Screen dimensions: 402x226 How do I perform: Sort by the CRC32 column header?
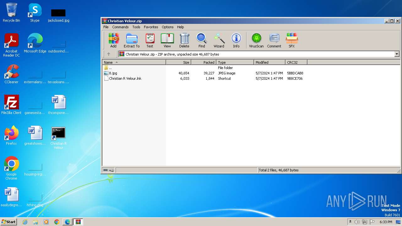296,62
